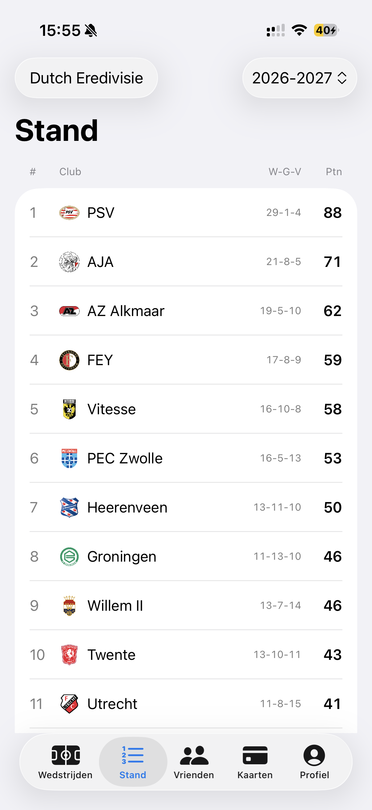The height and width of the screenshot is (810, 372).
Task: Tap the Vitesse club crest
Action: coord(69,409)
